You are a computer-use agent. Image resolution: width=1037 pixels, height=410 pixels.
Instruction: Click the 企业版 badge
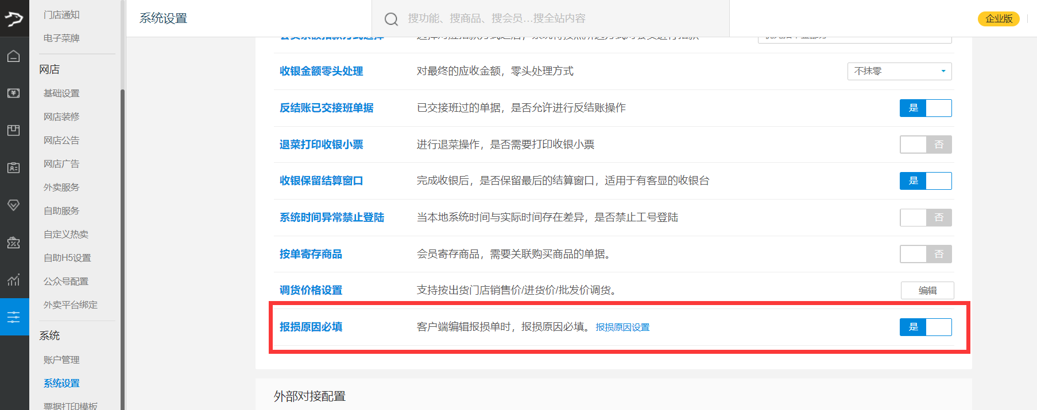(999, 19)
